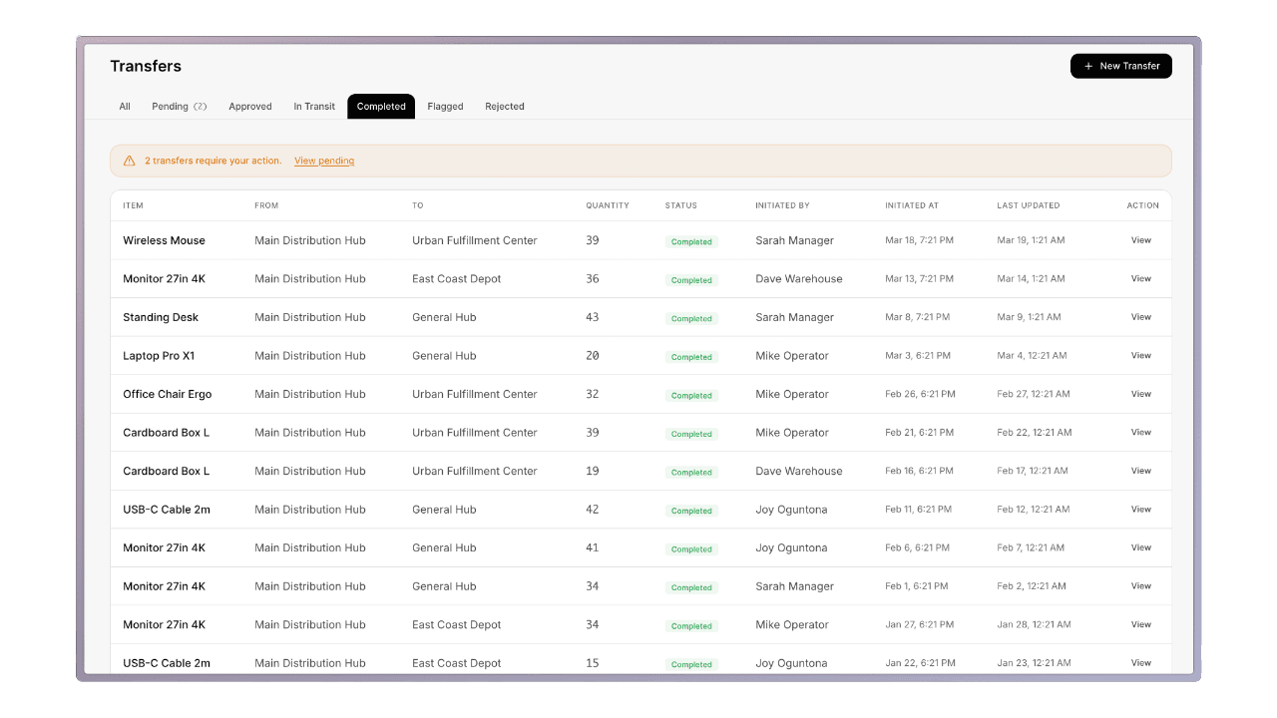Image resolution: width=1277 pixels, height=718 pixels.
Task: Click the Status column header
Action: [x=680, y=205]
